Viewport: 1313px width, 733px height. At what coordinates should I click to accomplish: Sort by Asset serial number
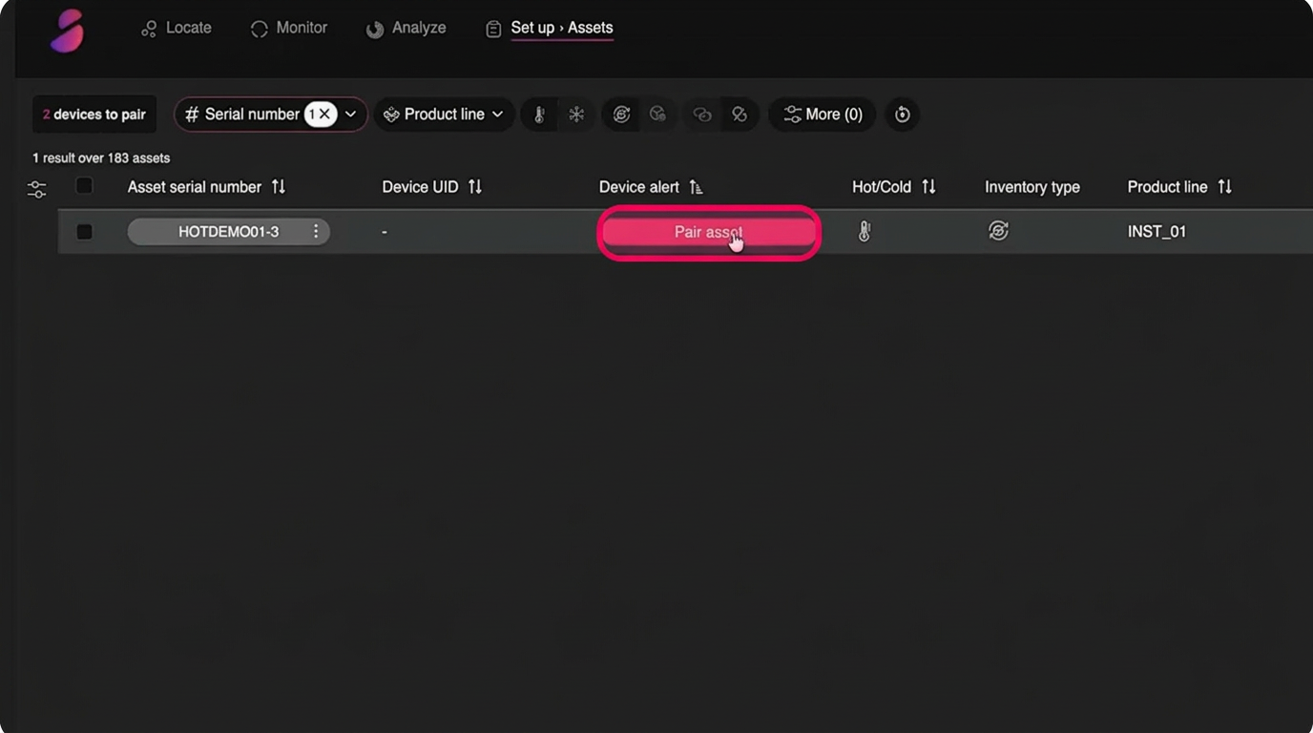coord(279,187)
